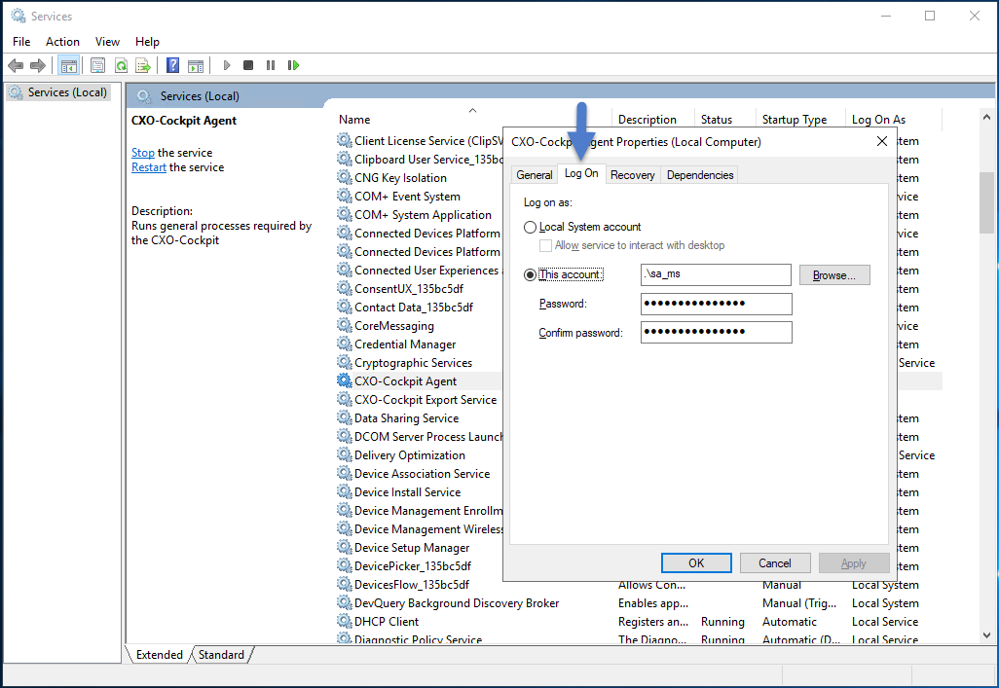
Task: Switch to the Recovery tab
Action: coord(632,175)
